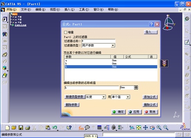Click the power input field in status bar

pos(139,135)
